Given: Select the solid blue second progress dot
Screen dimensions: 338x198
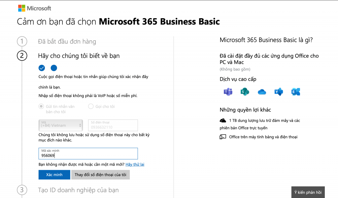Looking at the screenshot, I should 54,68.
